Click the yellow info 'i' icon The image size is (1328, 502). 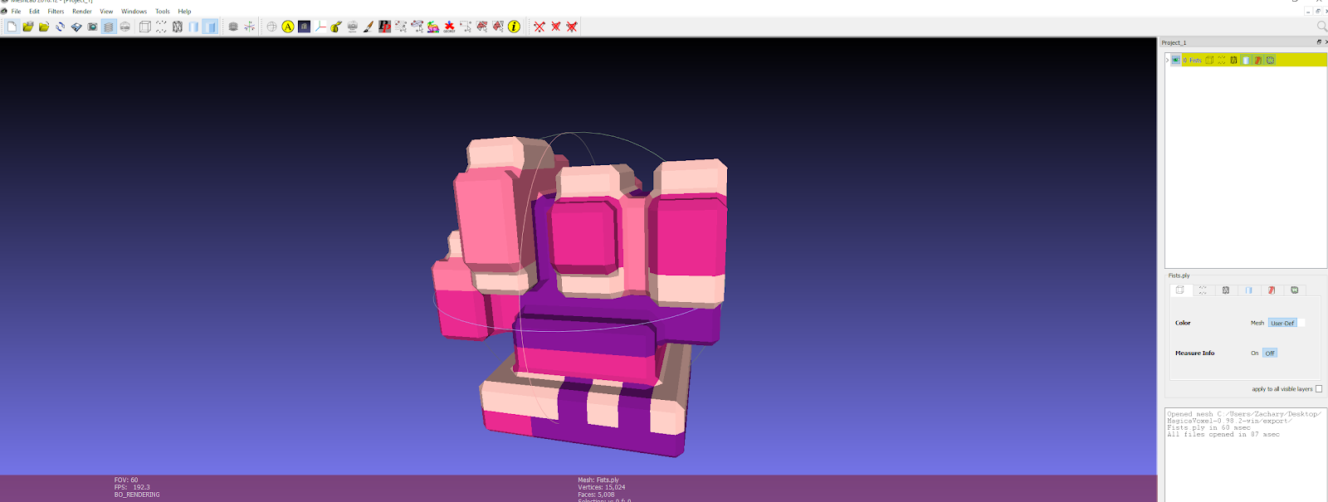click(x=514, y=27)
